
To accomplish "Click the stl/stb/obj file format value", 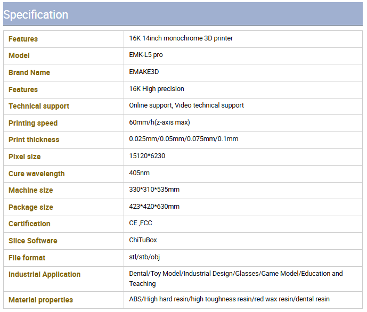I will (144, 257).
